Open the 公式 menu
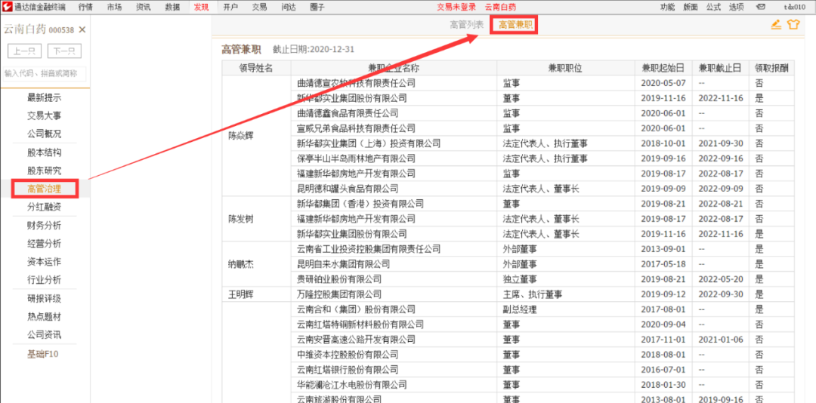Image resolution: width=816 pixels, height=403 pixels. point(713,7)
